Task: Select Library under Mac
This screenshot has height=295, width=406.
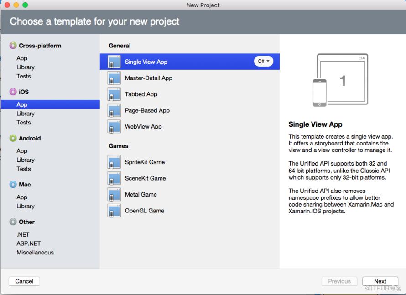Action: pyautogui.click(x=26, y=206)
